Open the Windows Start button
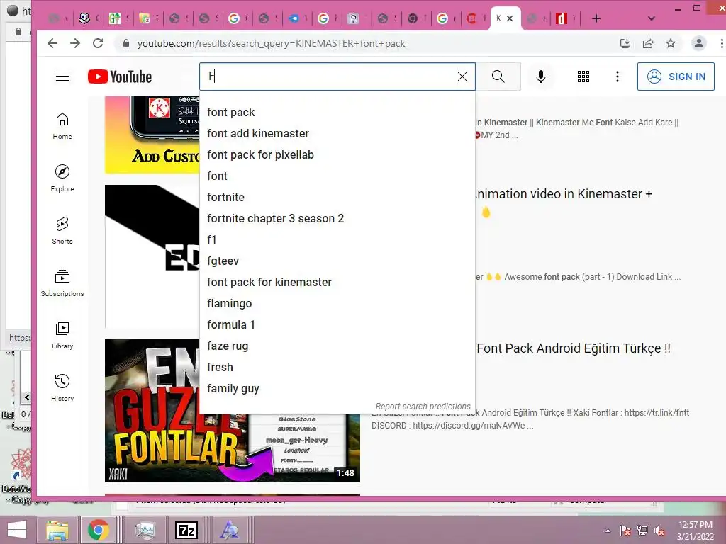Image resolution: width=726 pixels, height=544 pixels. tap(17, 530)
